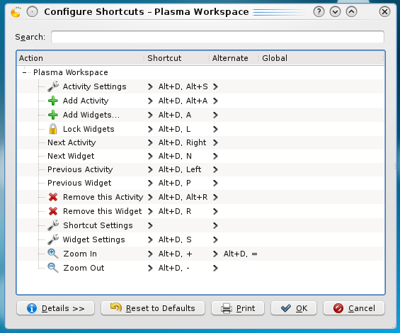Image resolution: width=400 pixels, height=333 pixels.
Task: Select the Add Widgets... action label
Action: 91,115
